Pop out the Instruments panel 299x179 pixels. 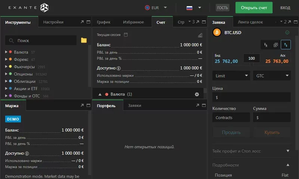point(82,22)
